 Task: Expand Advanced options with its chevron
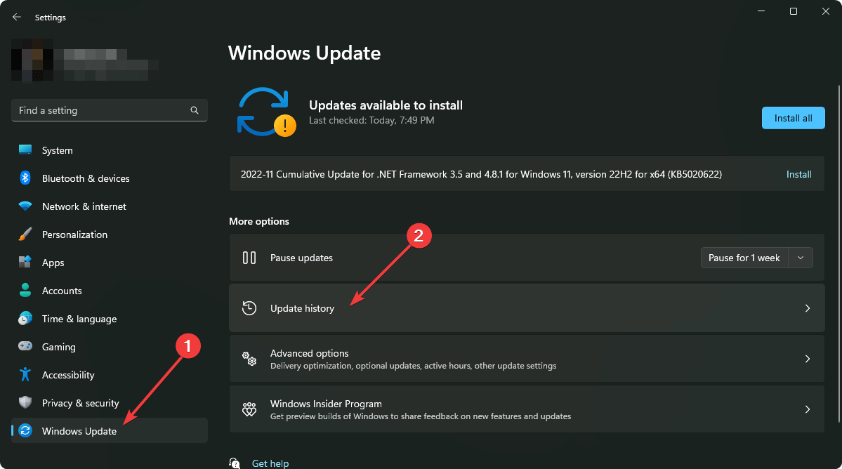pyautogui.click(x=807, y=358)
